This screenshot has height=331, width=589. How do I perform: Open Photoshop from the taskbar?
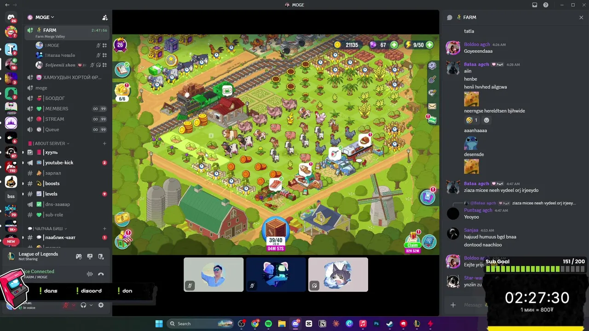pyautogui.click(x=376, y=324)
